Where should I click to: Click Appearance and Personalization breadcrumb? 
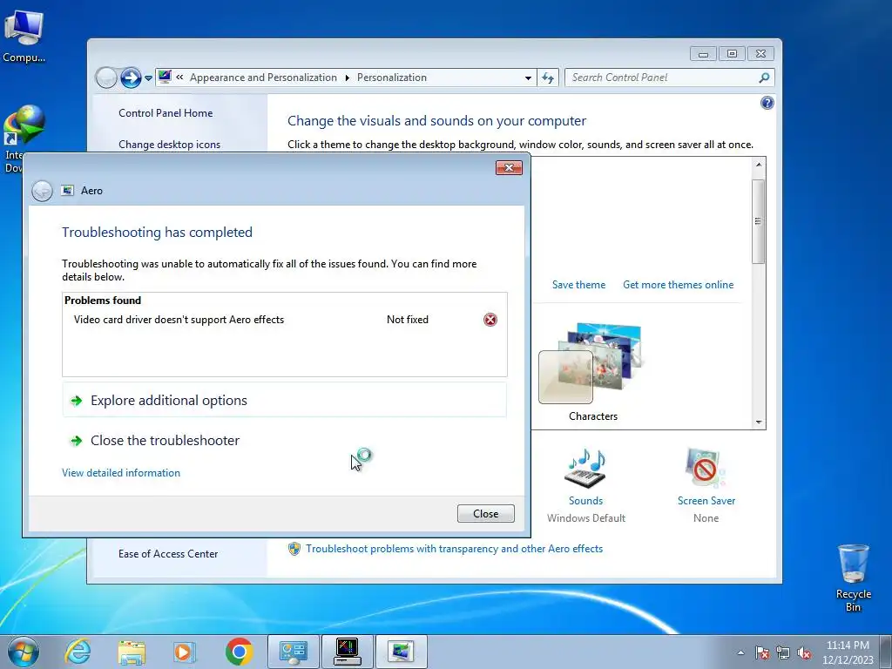pyautogui.click(x=263, y=78)
